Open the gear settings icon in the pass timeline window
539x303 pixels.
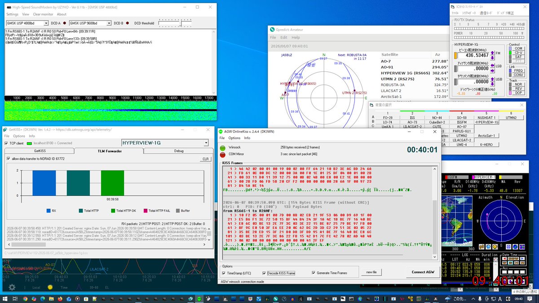point(12,287)
